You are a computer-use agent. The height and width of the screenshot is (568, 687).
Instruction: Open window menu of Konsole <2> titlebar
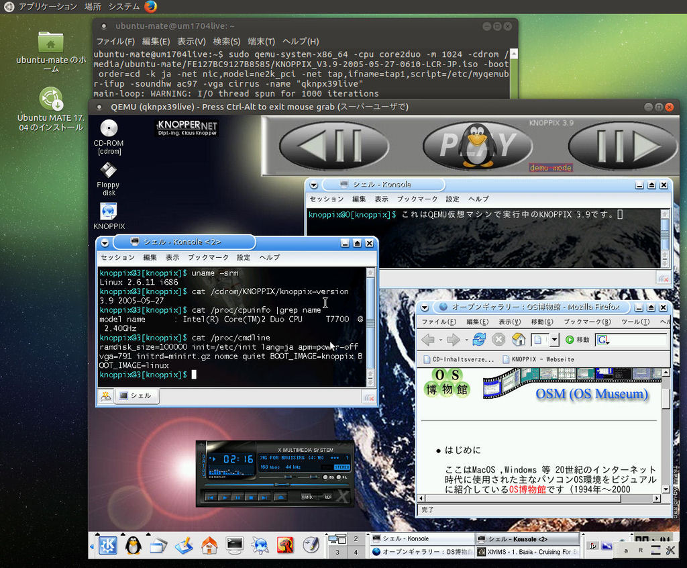click(x=105, y=242)
